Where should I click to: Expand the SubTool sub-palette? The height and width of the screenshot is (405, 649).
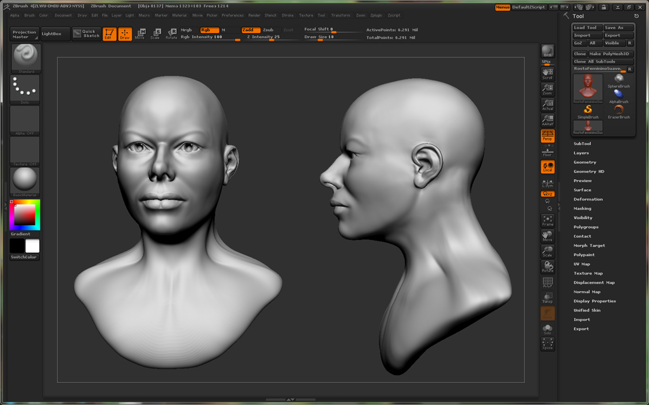click(x=582, y=144)
